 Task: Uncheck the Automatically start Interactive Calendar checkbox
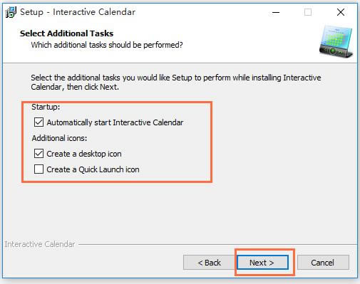[x=38, y=122]
